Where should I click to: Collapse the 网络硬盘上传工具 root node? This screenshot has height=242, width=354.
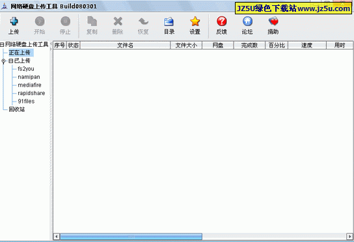point(2,45)
